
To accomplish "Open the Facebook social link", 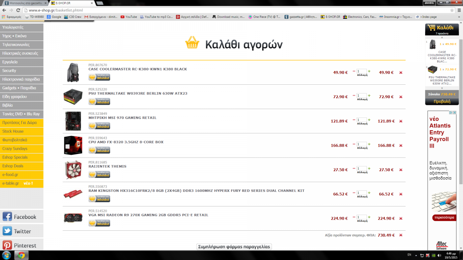I will point(22,216).
